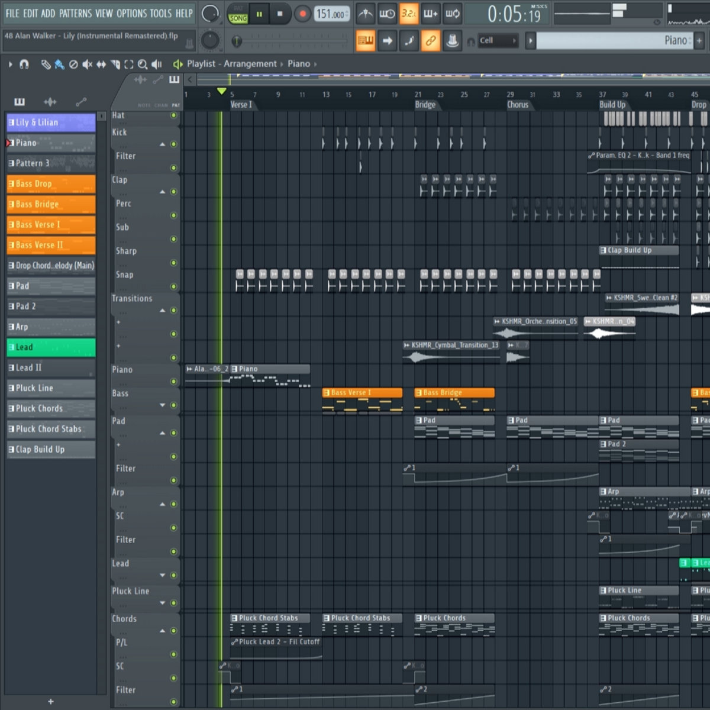This screenshot has height=710, width=710.
Task: Click the green speaker playlist icon
Action: point(177,64)
